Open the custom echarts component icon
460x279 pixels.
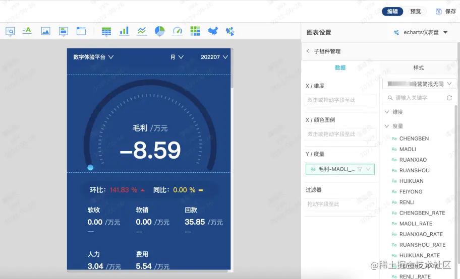[x=231, y=31]
